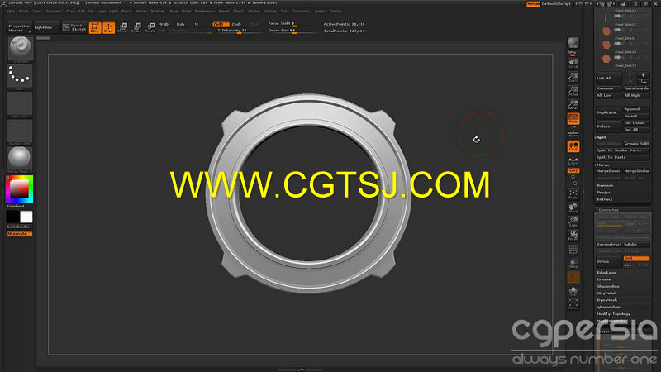Image resolution: width=661 pixels, height=372 pixels.
Task: Enable the Rgb mode
Action: click(x=180, y=24)
